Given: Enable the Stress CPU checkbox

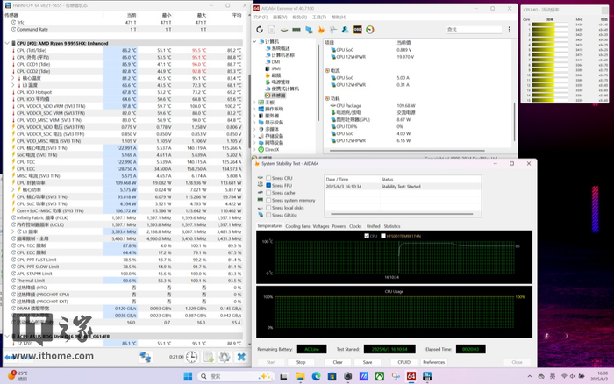Looking at the screenshot, I should (268, 178).
